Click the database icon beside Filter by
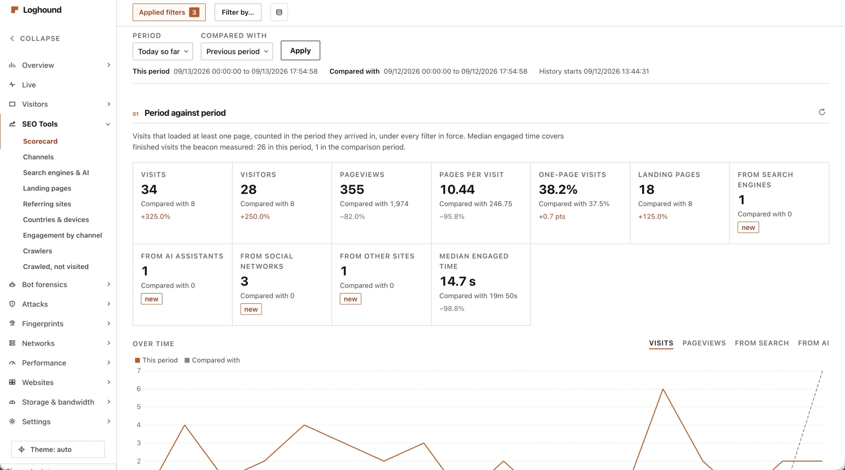Image resolution: width=845 pixels, height=470 pixels. pyautogui.click(x=279, y=12)
